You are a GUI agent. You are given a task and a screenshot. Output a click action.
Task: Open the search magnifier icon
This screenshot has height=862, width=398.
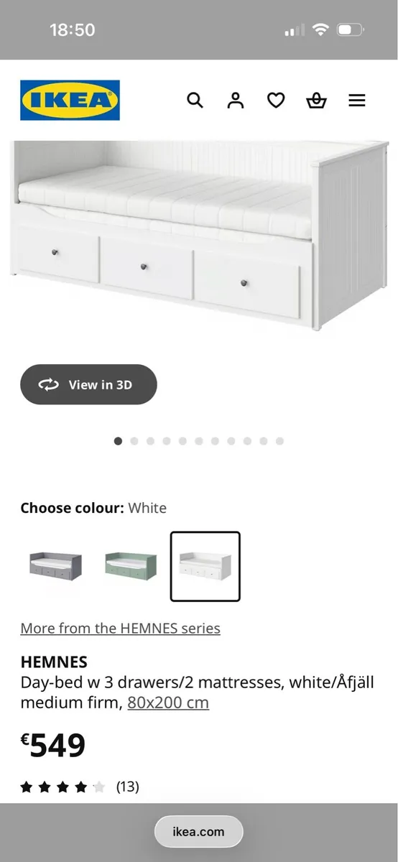tap(195, 100)
